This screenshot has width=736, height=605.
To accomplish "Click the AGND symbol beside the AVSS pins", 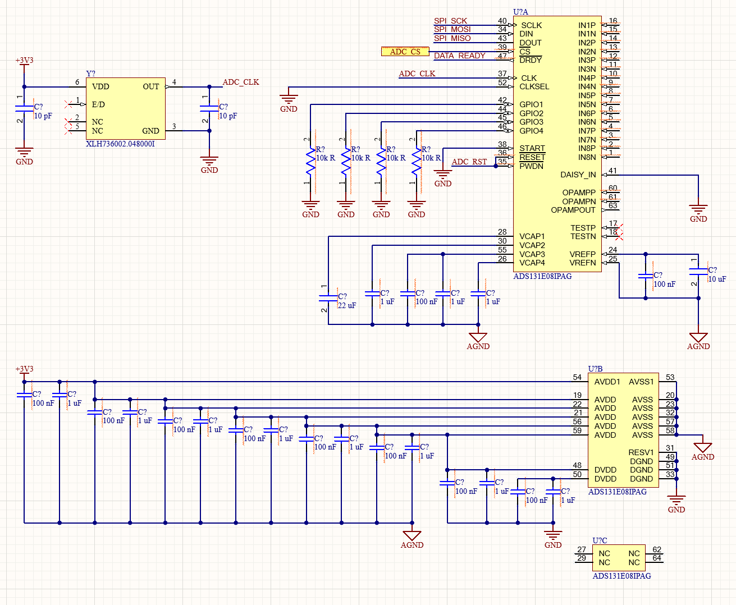I will (x=702, y=448).
